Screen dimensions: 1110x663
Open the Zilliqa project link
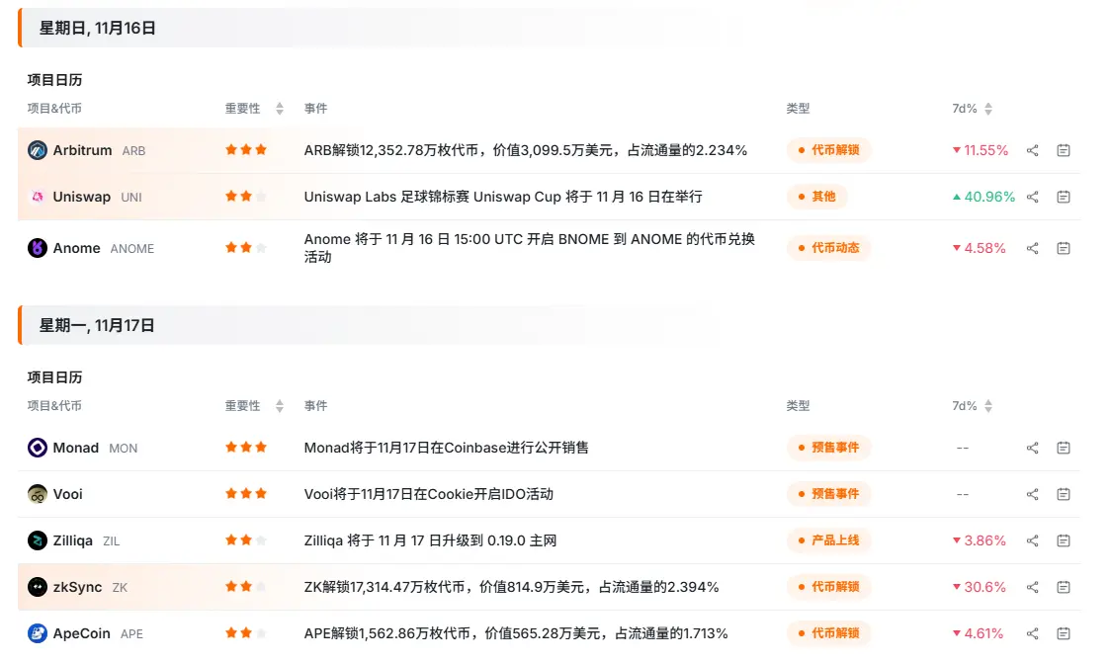click(x=73, y=541)
